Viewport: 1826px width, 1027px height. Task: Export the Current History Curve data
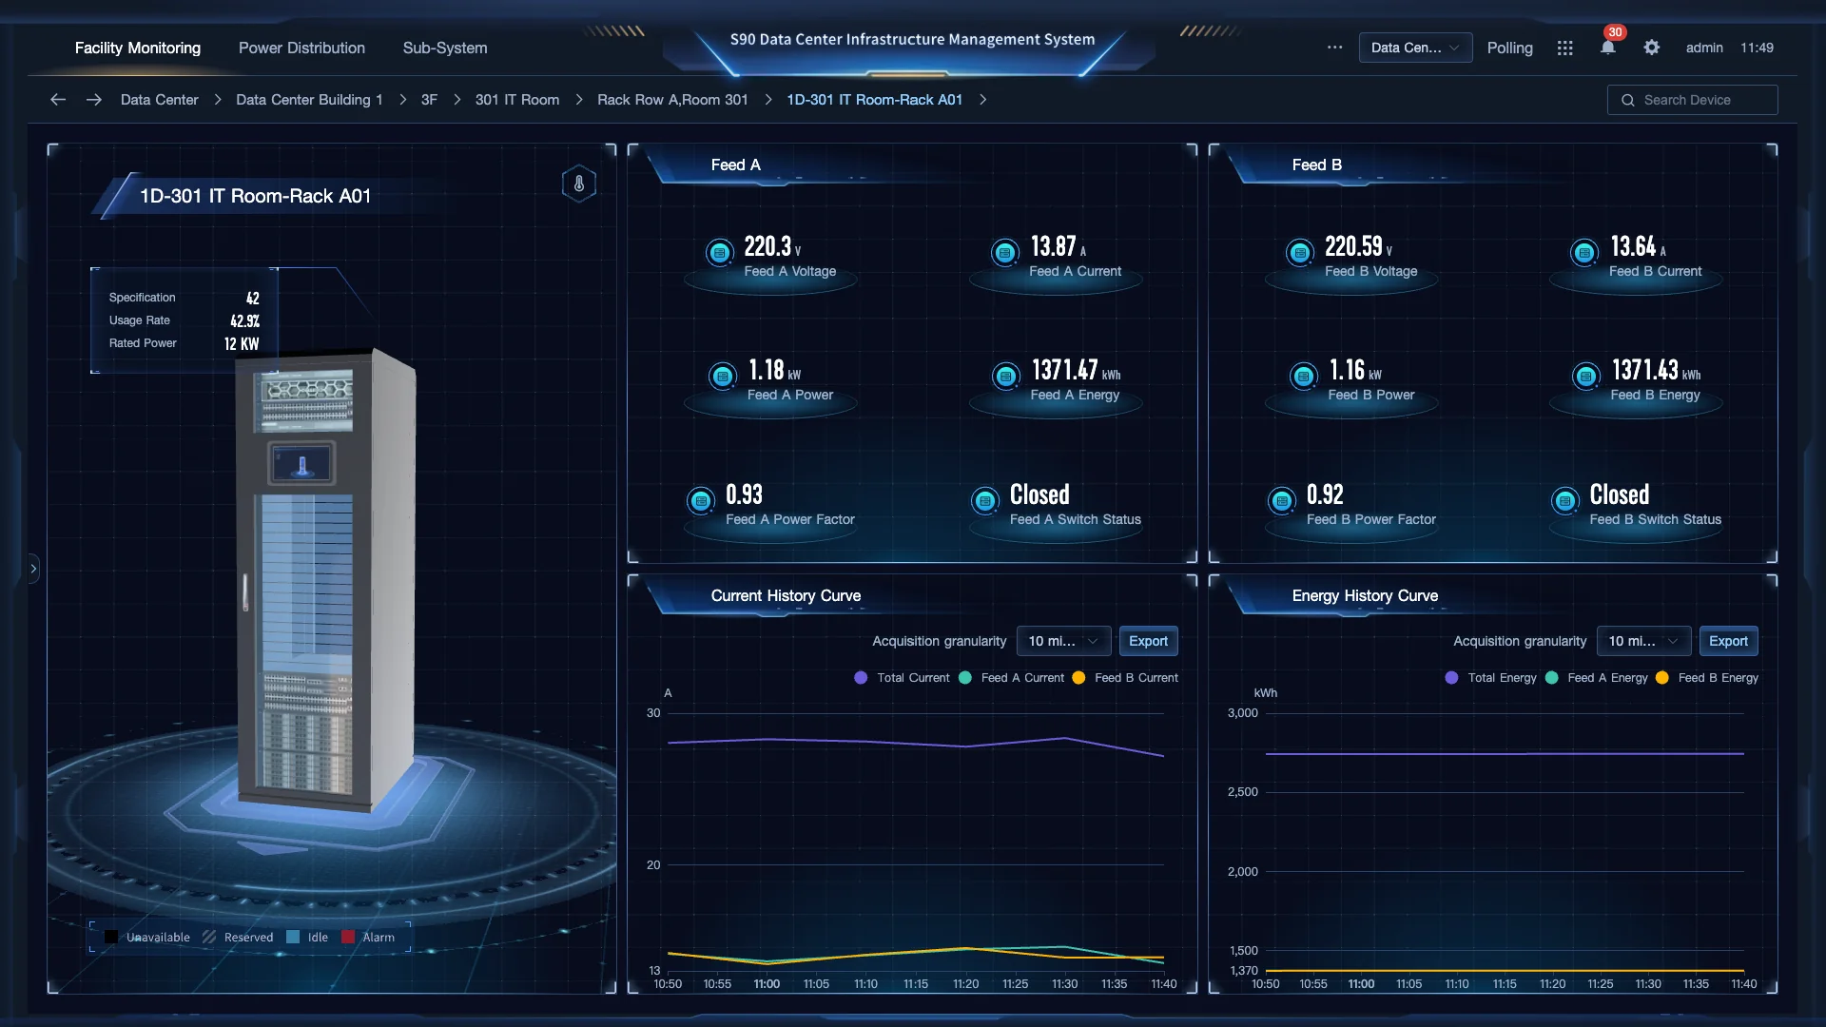(x=1148, y=641)
